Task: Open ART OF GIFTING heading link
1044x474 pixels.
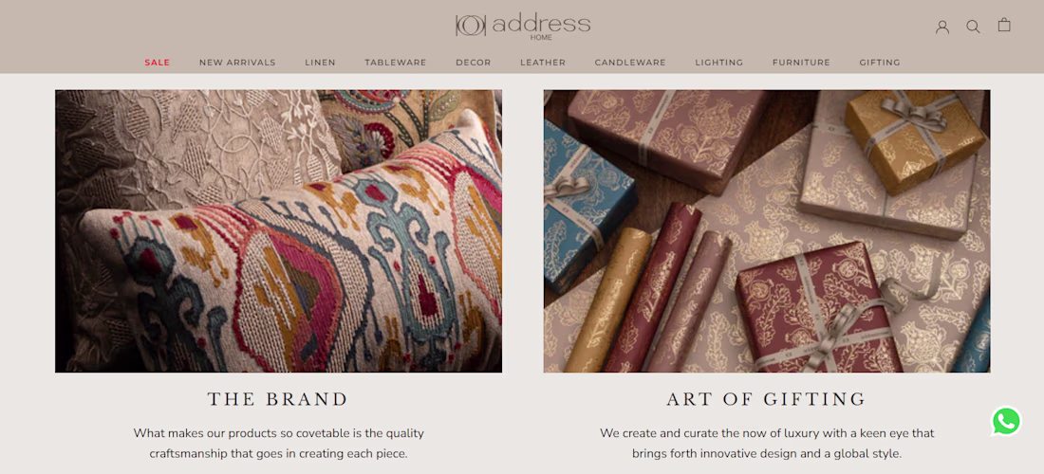Action: 766,399
